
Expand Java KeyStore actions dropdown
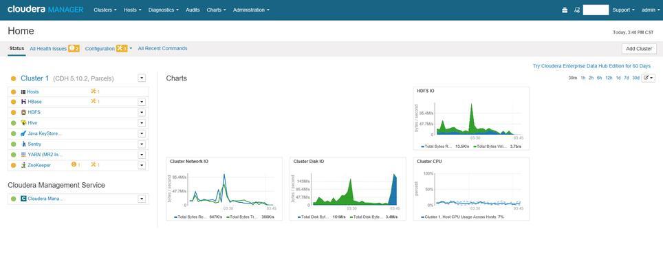pos(142,133)
